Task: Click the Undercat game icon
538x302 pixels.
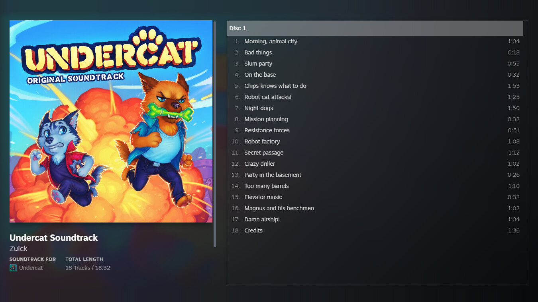Action: coord(13,268)
